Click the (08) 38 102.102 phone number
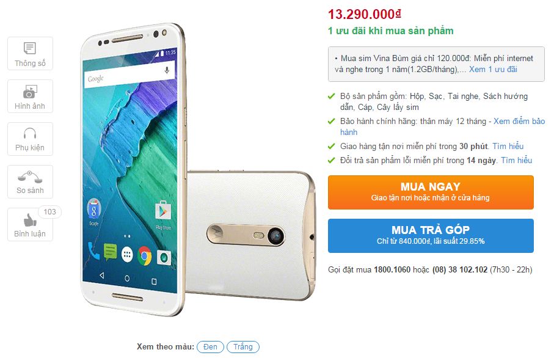The width and height of the screenshot is (554, 358). pyautogui.click(x=460, y=269)
